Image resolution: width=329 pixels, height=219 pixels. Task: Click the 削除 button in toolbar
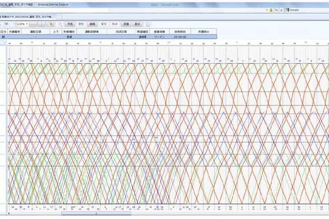click(x=93, y=24)
